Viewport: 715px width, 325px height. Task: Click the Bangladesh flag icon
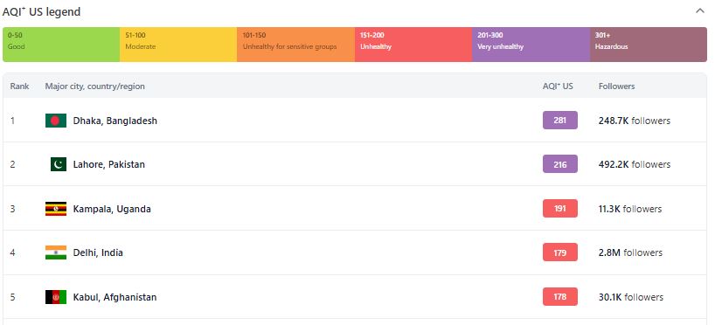(56, 121)
